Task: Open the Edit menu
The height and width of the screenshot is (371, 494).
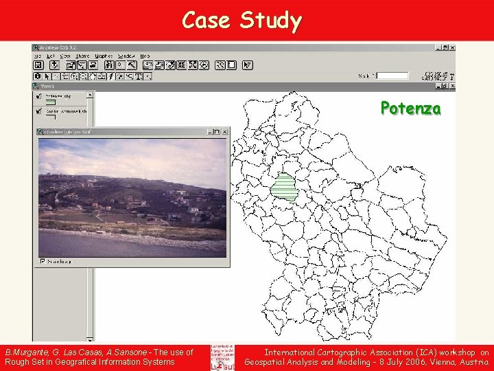Action: [50, 56]
